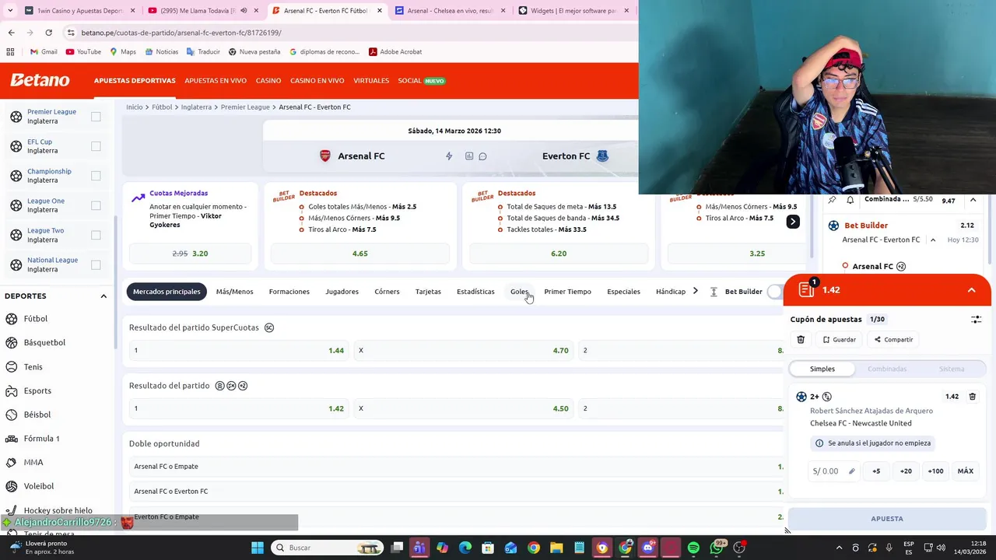Open the match chat bubble icon
Image resolution: width=996 pixels, height=560 pixels.
pyautogui.click(x=482, y=156)
